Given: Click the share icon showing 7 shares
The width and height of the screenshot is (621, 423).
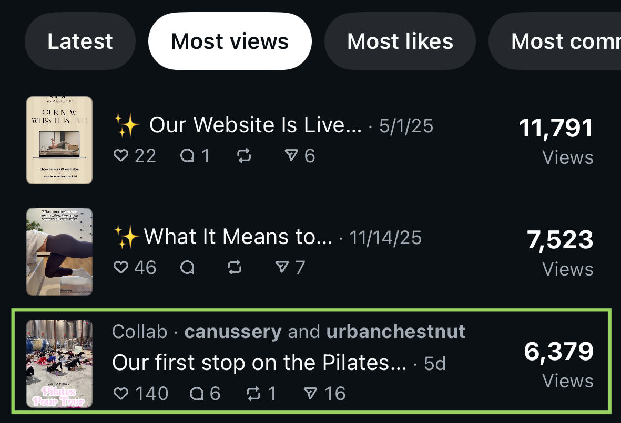Looking at the screenshot, I should tap(282, 268).
